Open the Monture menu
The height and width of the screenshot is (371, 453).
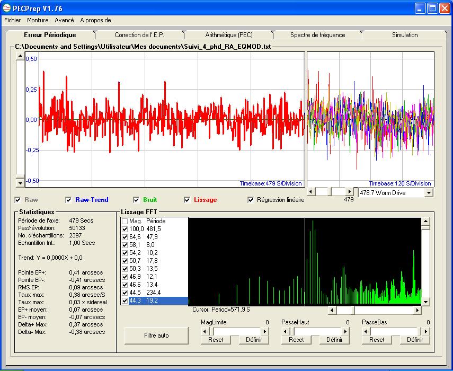coord(38,20)
